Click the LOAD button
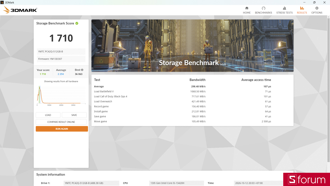 (48, 115)
